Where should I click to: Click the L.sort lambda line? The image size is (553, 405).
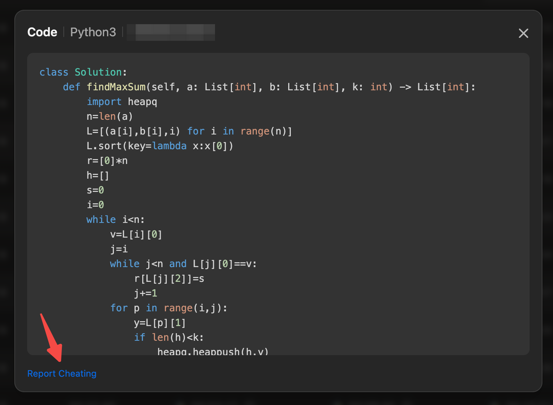tap(160, 146)
